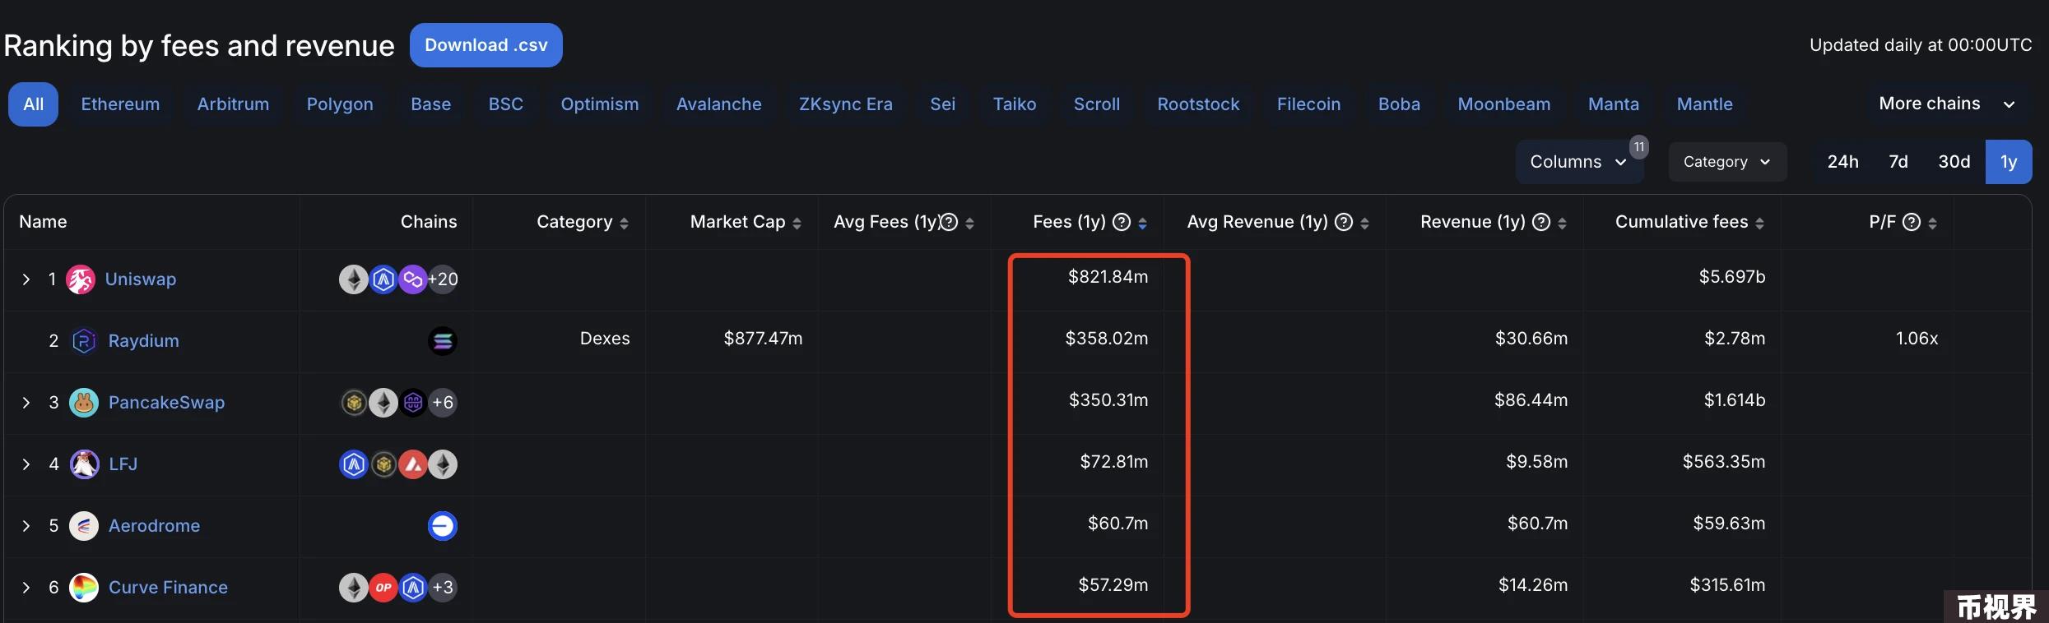Click the Solana chain icon in Raydium row
The height and width of the screenshot is (623, 2049).
(x=443, y=341)
